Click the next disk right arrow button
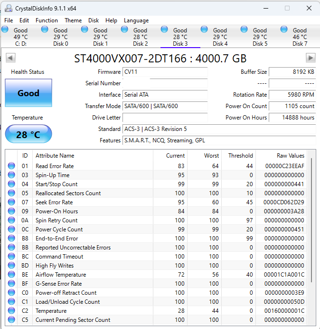This screenshot has height=329, width=320. (311, 58)
